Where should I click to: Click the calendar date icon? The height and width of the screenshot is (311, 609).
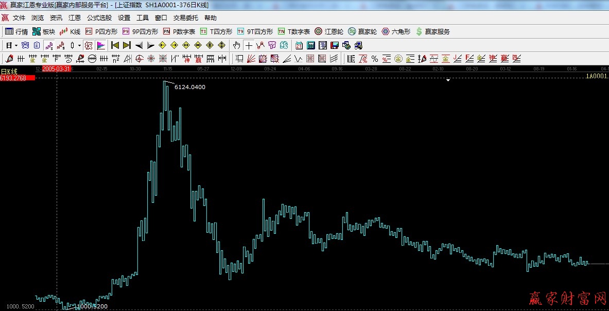click(299, 45)
